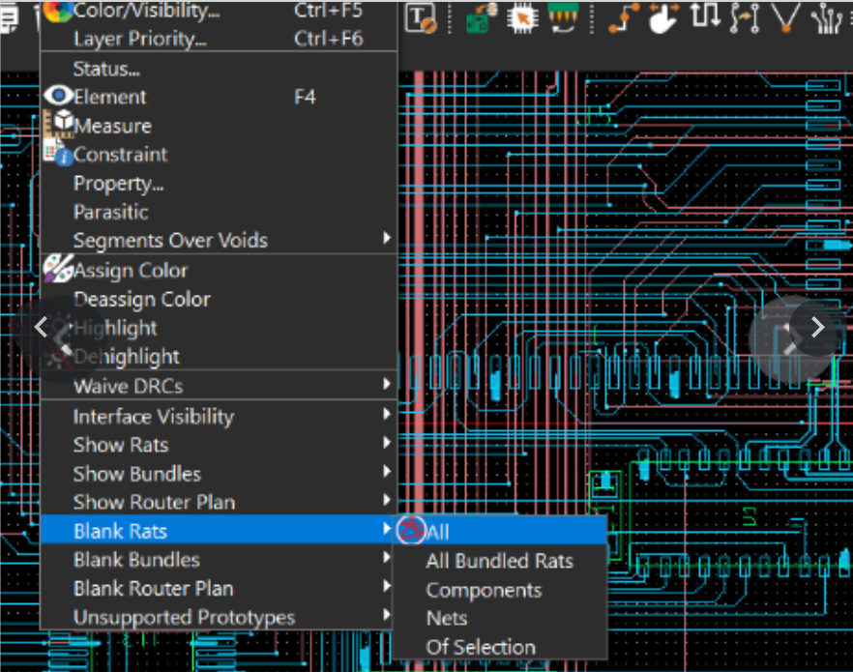Click the add connect route icon
Viewport: 853px width, 672px height.
click(x=624, y=17)
